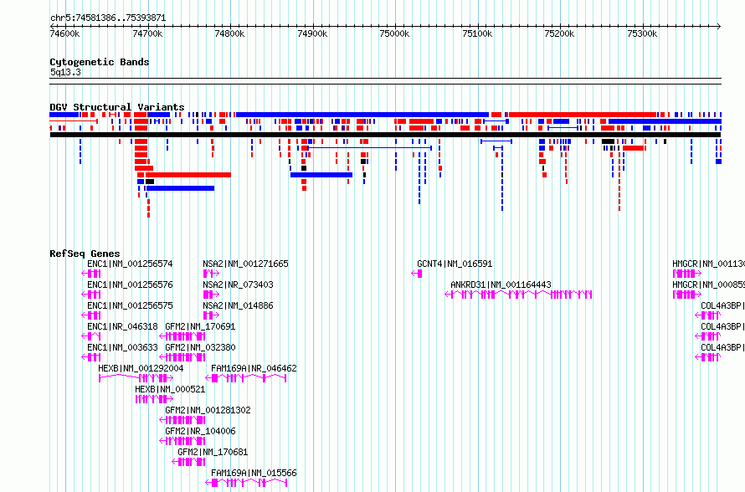Select the HEXB|NM_000521 label
This screenshot has height=492, width=745.
(170, 389)
